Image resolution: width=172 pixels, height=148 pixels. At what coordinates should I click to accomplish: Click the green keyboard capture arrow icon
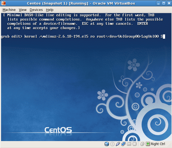[x=148, y=144]
